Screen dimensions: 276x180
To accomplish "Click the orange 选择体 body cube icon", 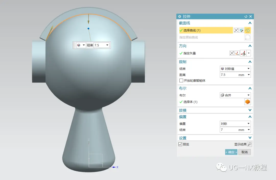I will point(247,102).
